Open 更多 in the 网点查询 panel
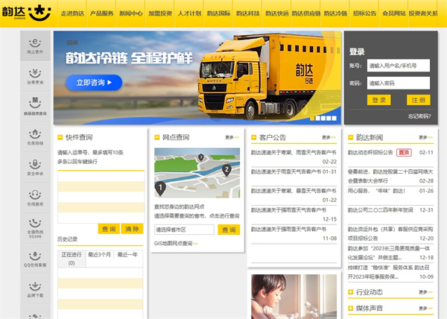Viewport: 447px width, 319px height. 232,137
